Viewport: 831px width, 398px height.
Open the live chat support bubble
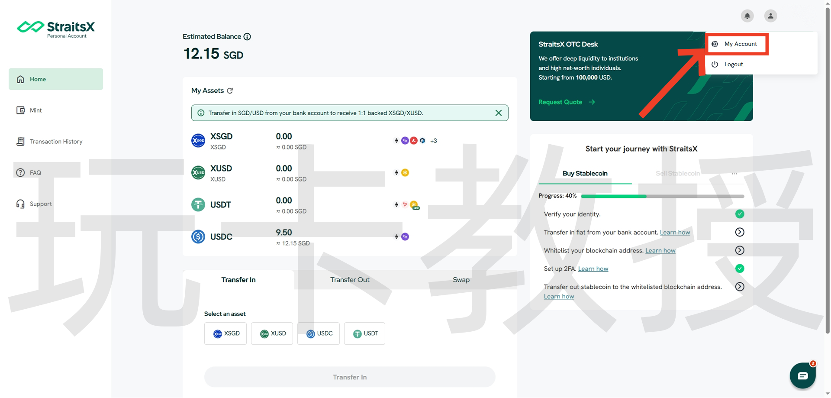coord(802,375)
